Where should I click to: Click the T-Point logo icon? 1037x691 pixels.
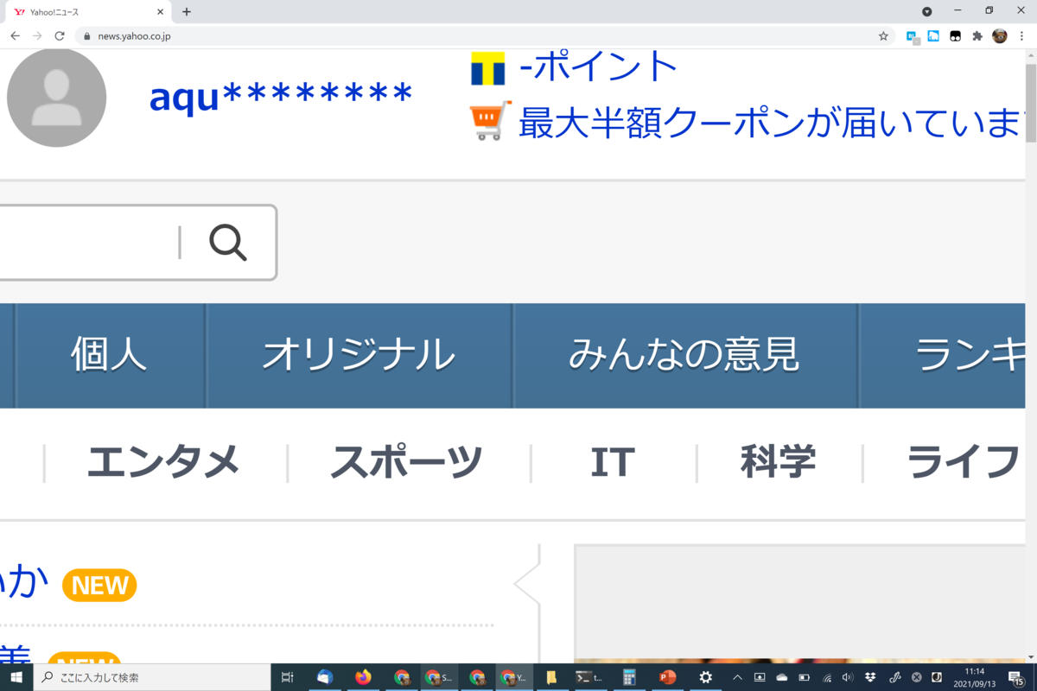coord(487,68)
